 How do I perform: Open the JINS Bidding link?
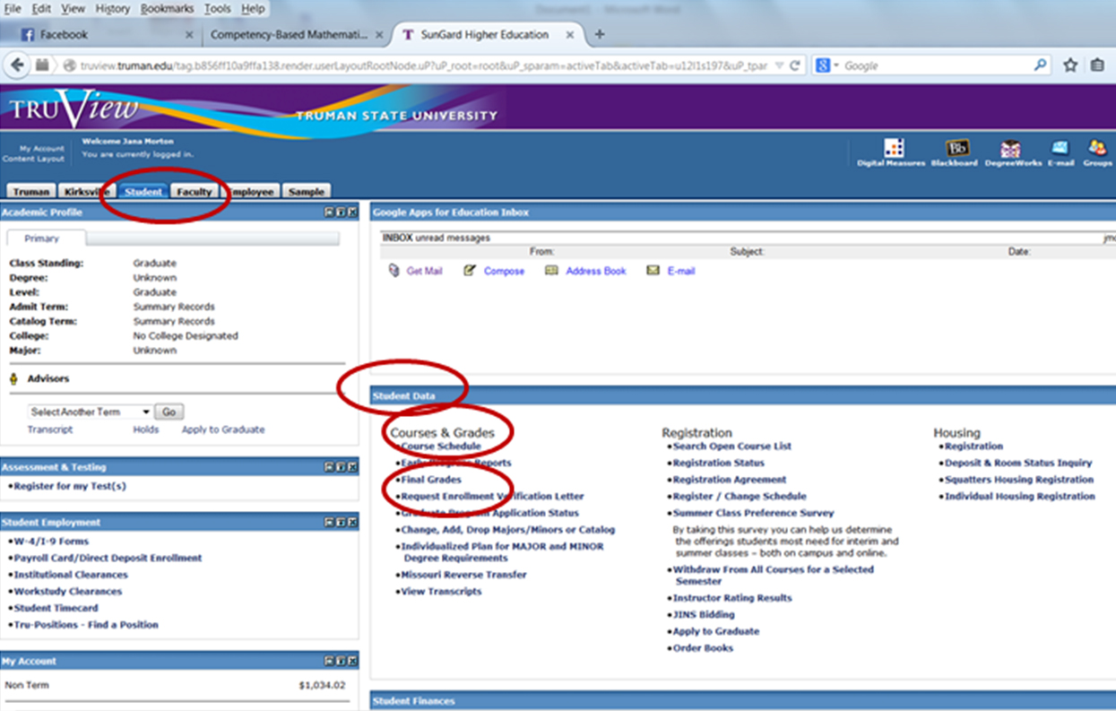point(704,615)
